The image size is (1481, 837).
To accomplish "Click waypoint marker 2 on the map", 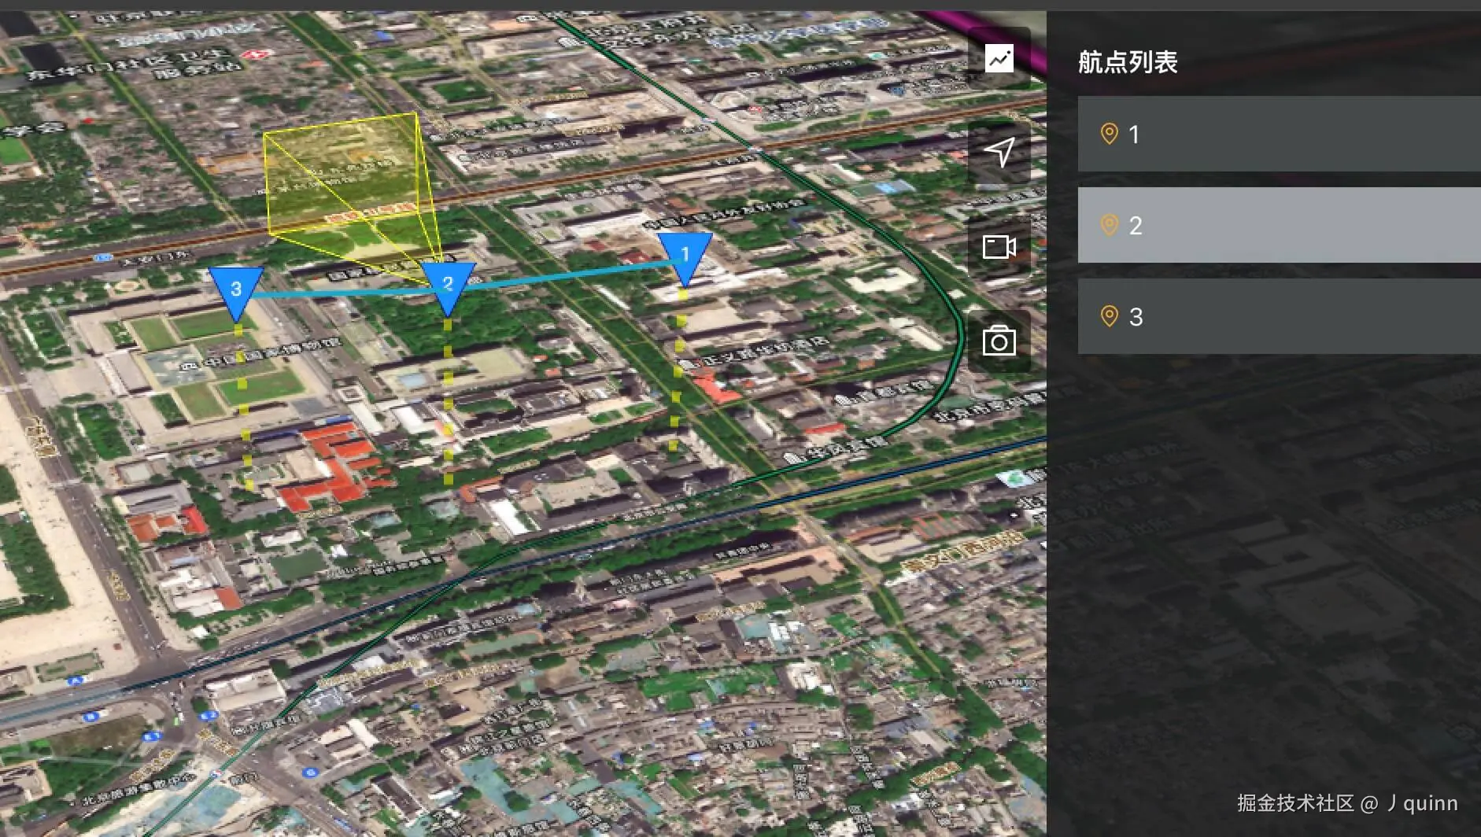I will coord(448,289).
